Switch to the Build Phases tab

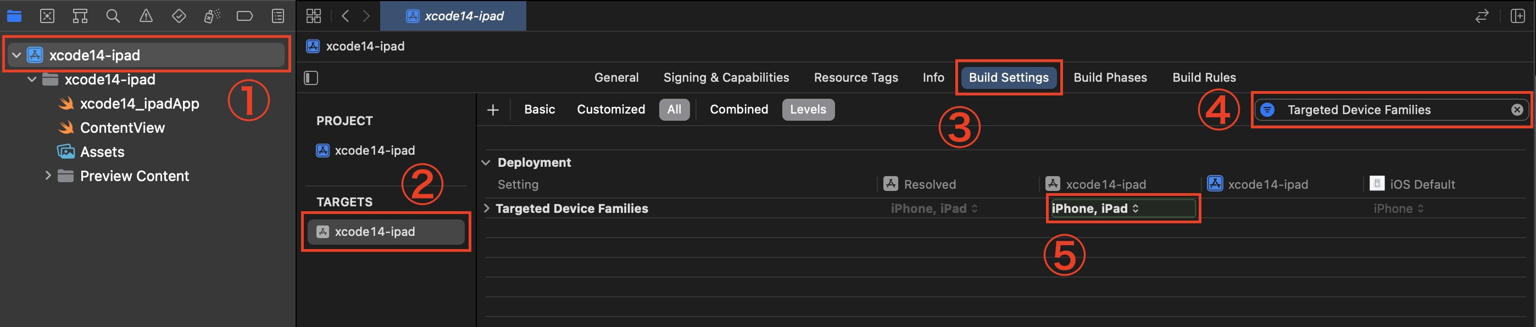(1110, 77)
